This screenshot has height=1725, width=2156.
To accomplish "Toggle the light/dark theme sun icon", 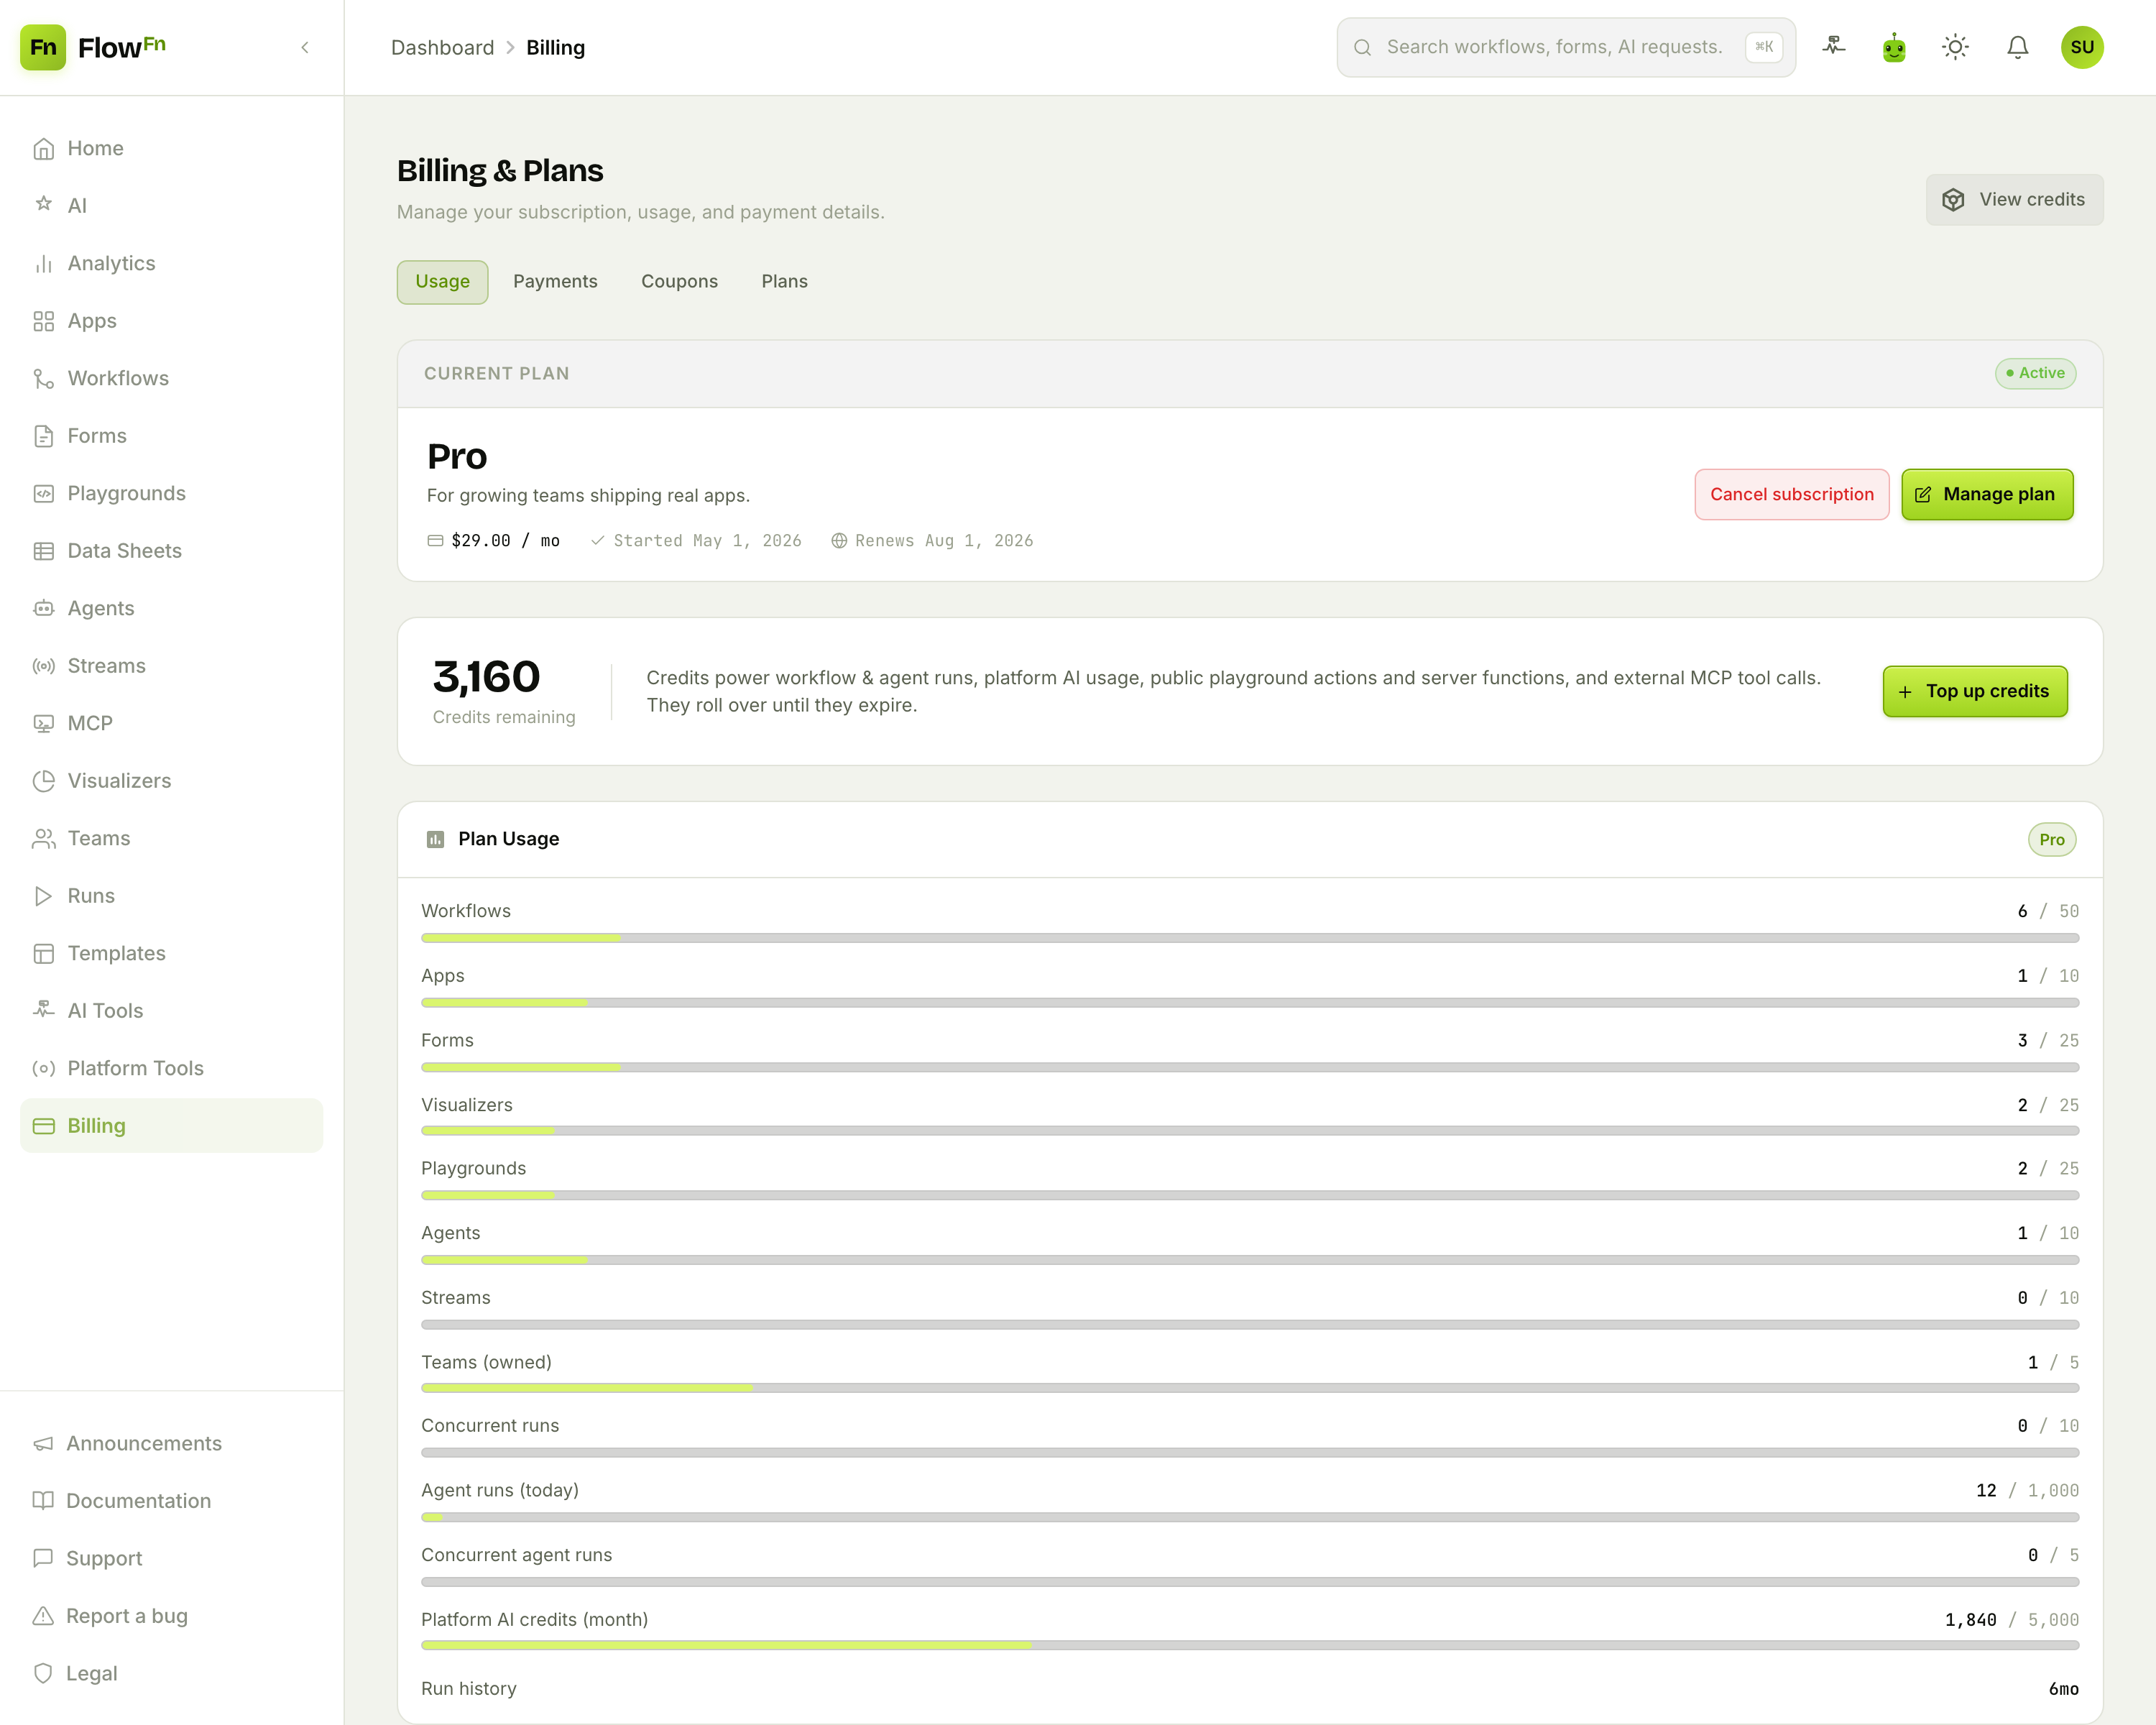I will [1955, 47].
